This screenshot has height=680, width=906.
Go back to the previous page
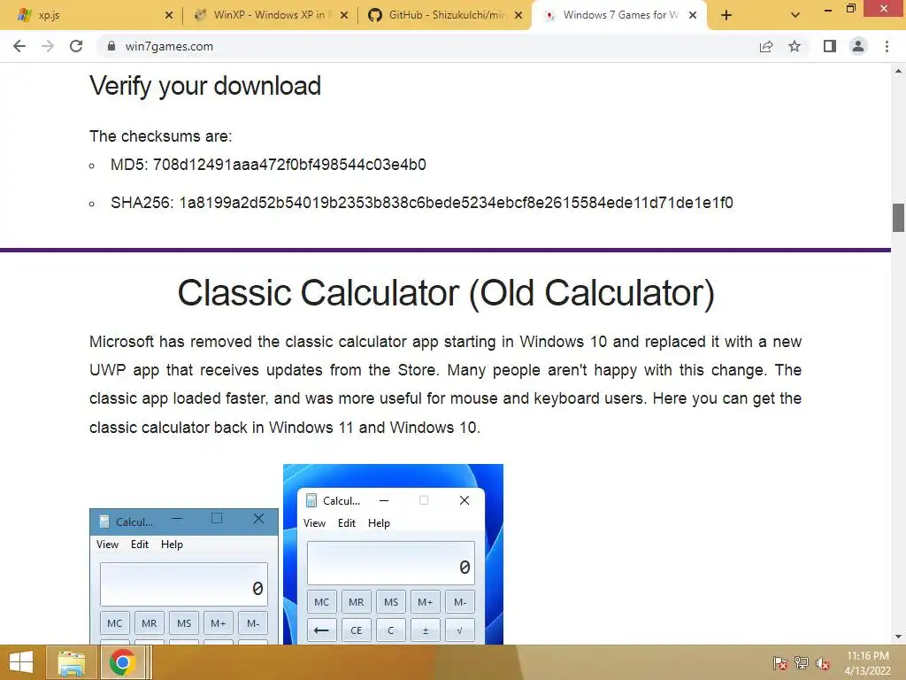coord(19,46)
